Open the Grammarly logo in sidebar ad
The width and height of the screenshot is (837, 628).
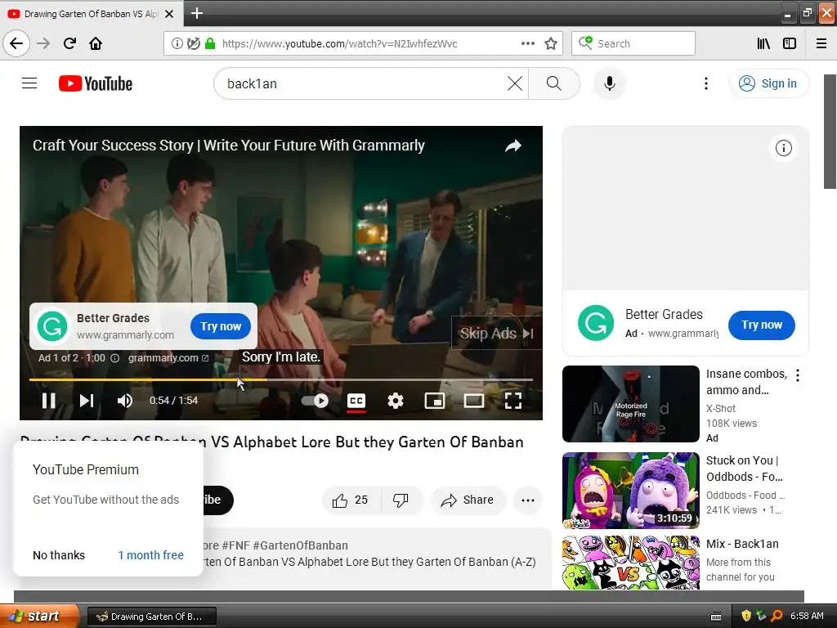coord(596,323)
